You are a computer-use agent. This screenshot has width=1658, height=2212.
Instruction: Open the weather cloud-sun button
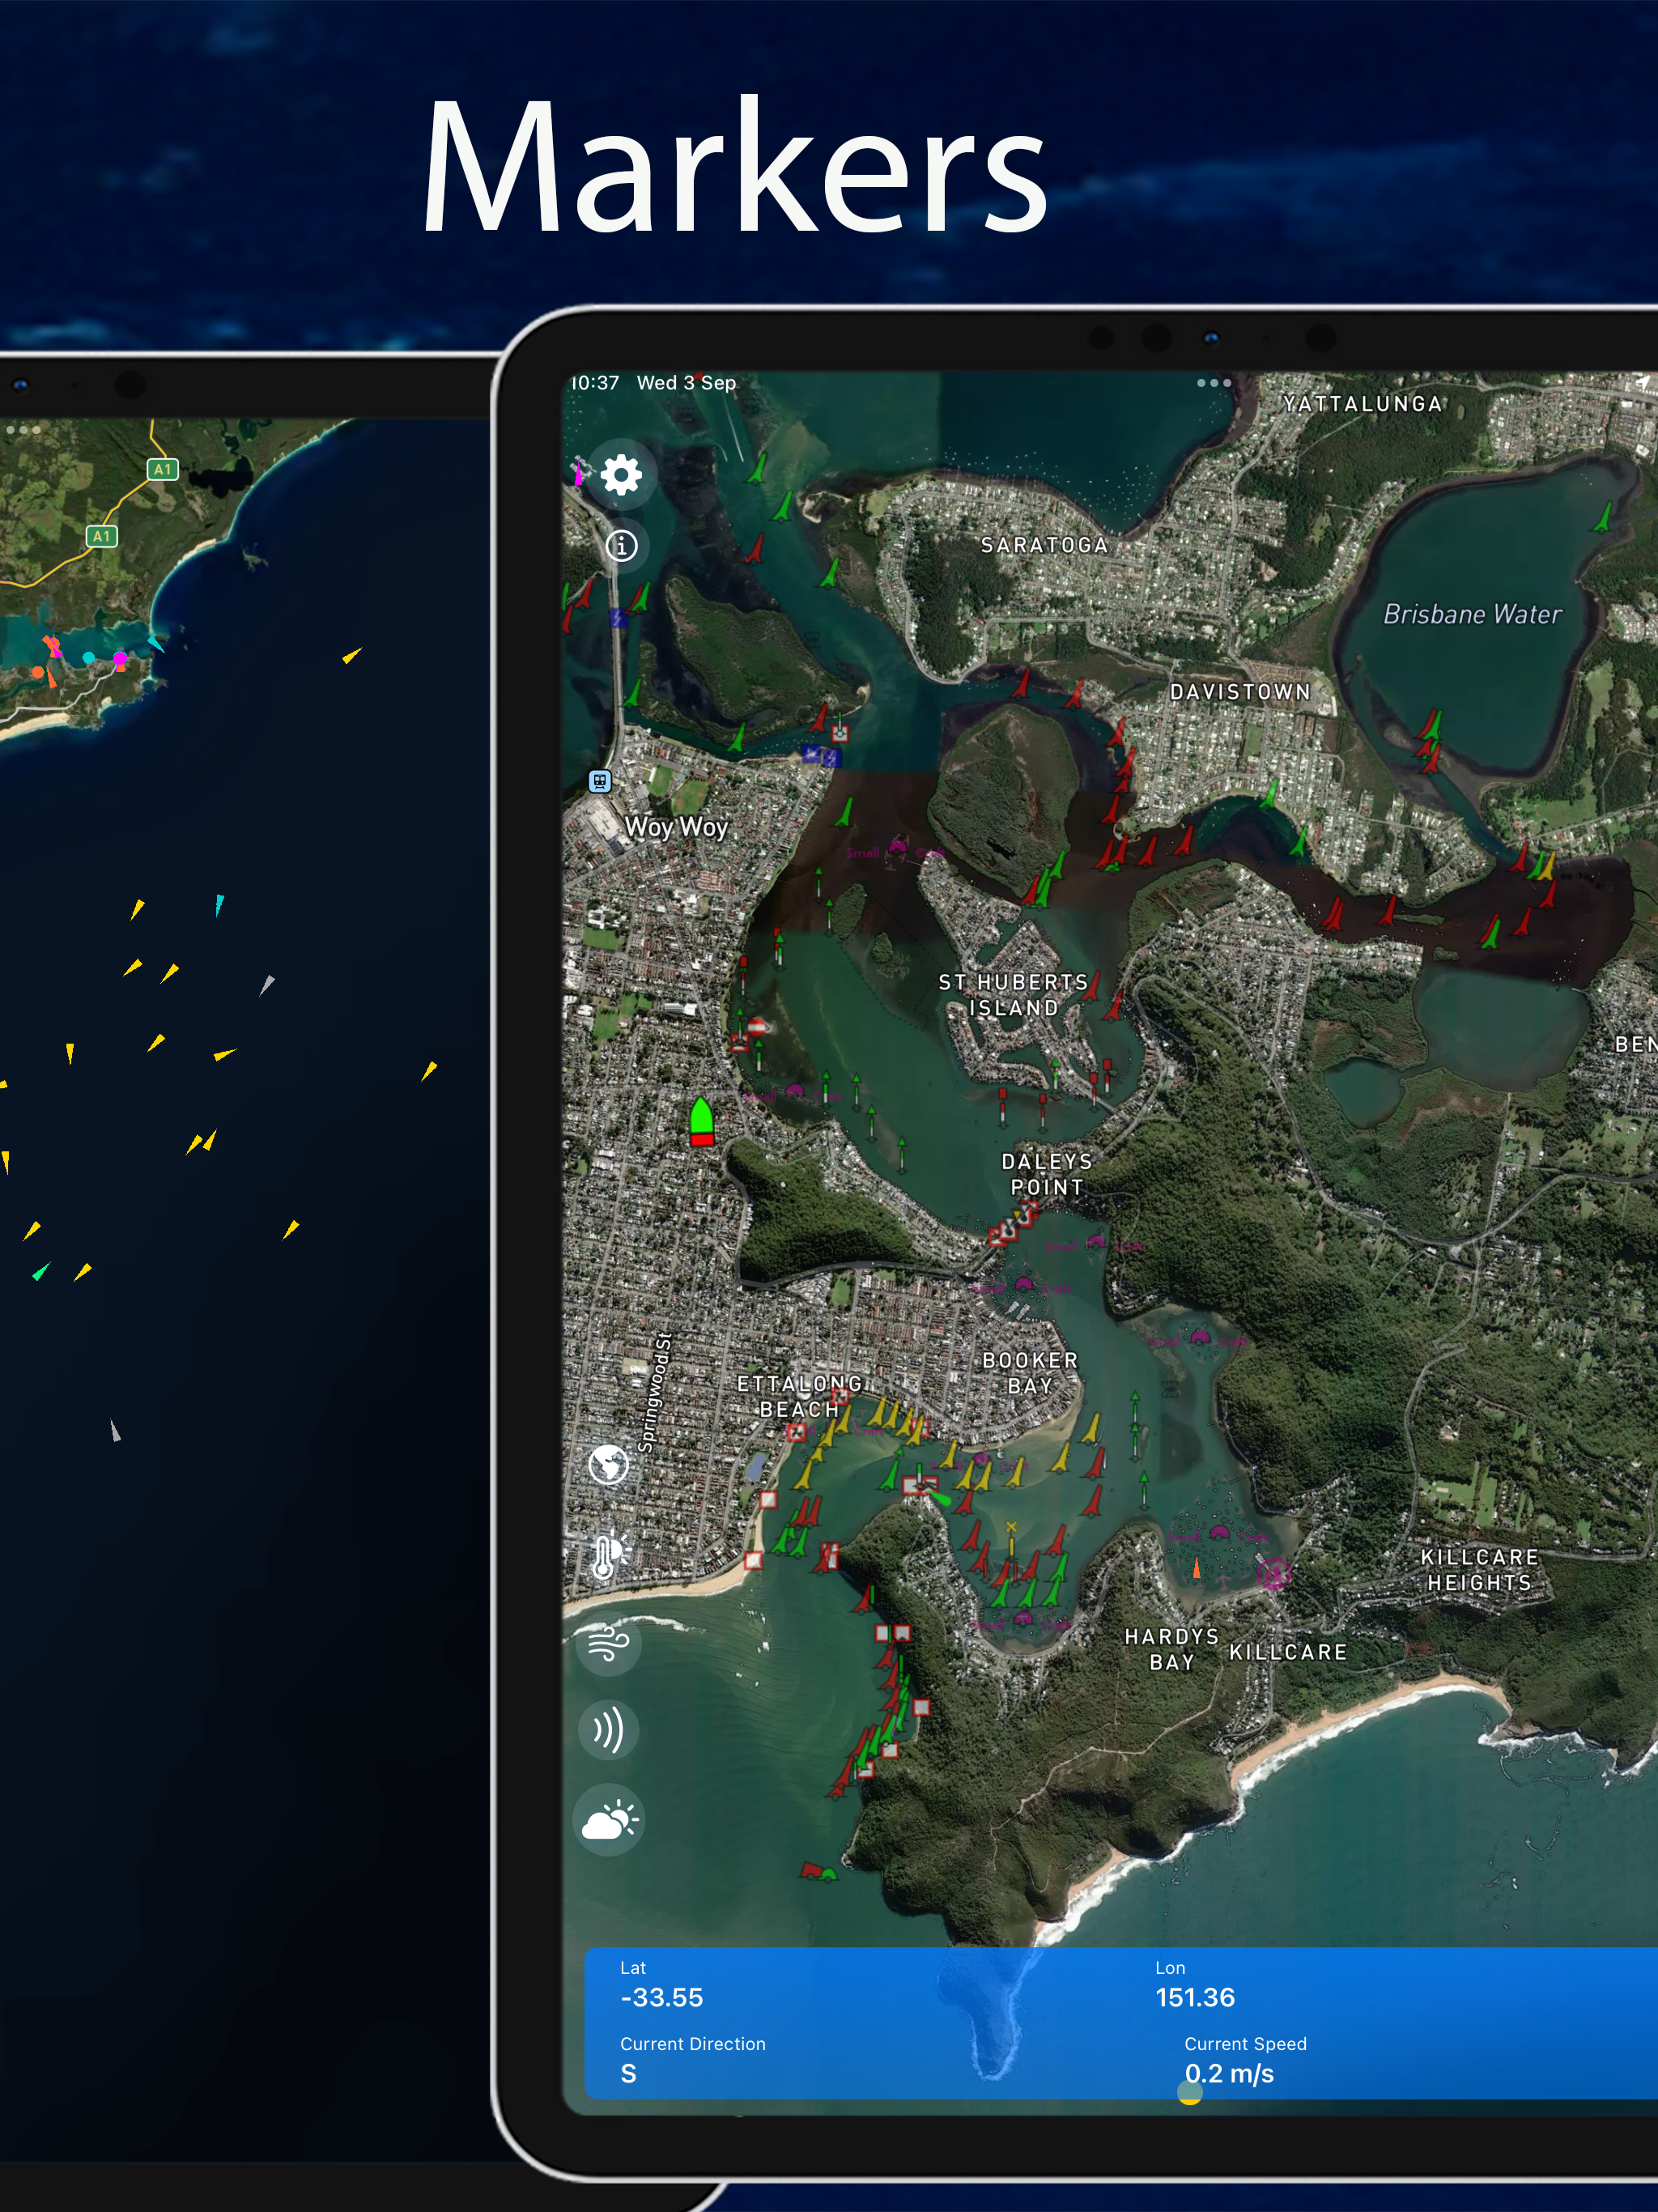tap(608, 1820)
